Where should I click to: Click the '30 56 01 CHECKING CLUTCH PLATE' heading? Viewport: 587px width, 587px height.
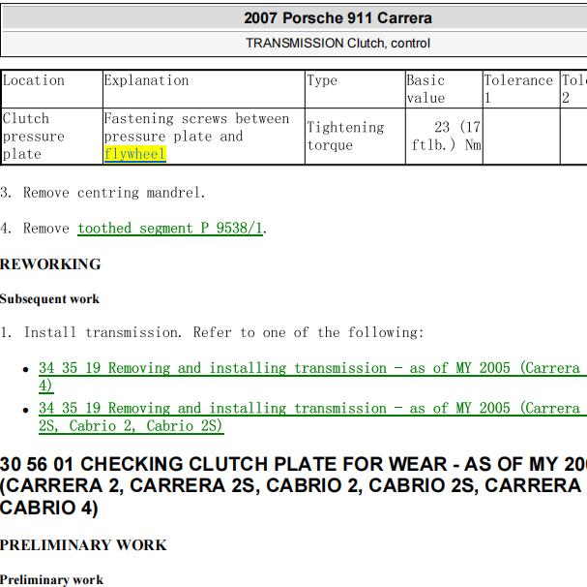point(294,485)
